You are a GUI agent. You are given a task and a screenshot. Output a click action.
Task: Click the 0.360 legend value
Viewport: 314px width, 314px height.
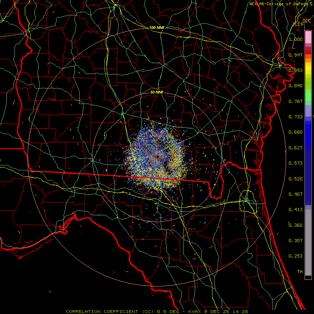296,225
